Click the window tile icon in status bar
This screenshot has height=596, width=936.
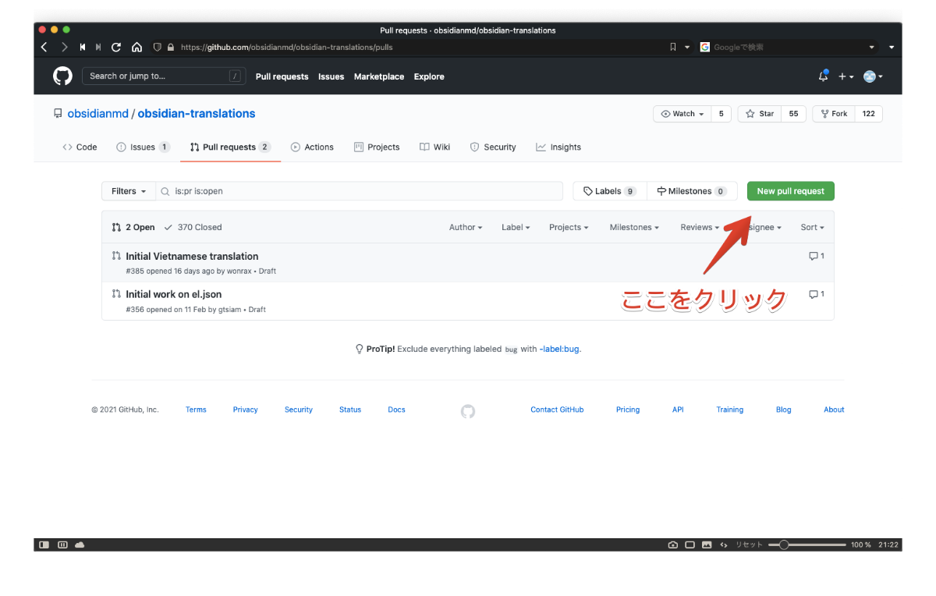tap(690, 545)
